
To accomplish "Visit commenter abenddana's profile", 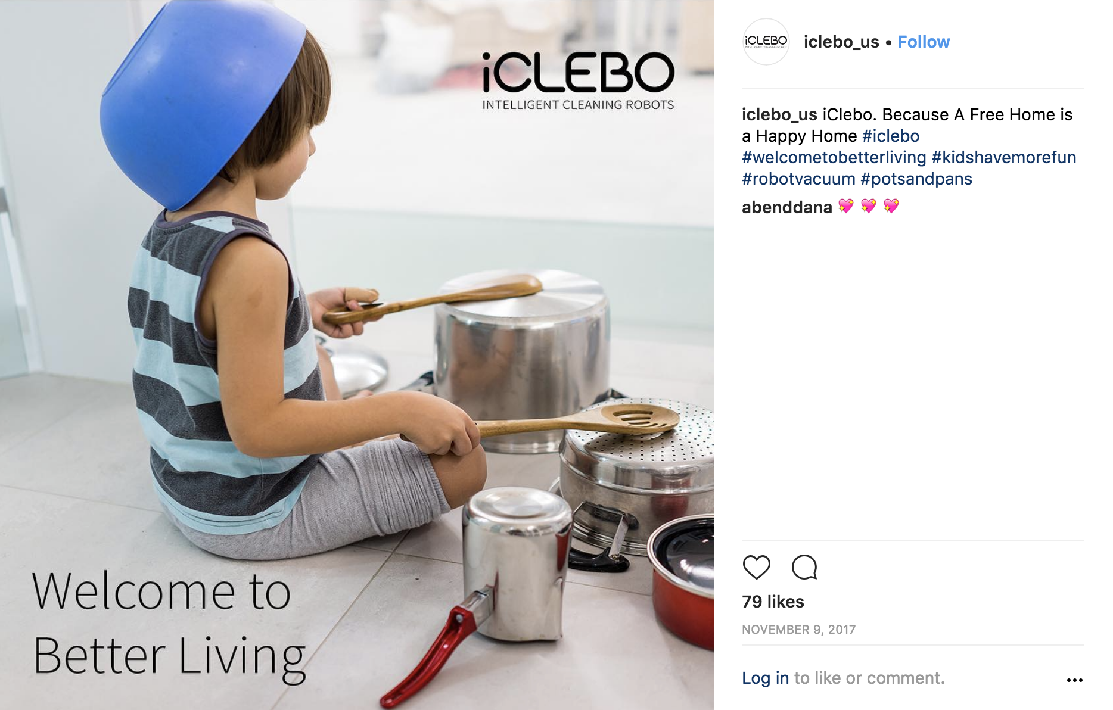I will (x=786, y=207).
